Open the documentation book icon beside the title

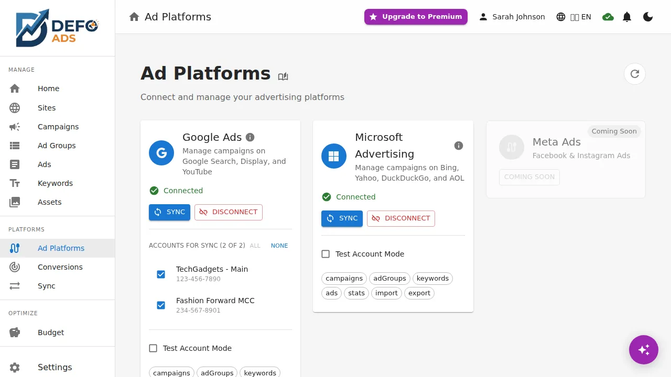click(x=283, y=76)
